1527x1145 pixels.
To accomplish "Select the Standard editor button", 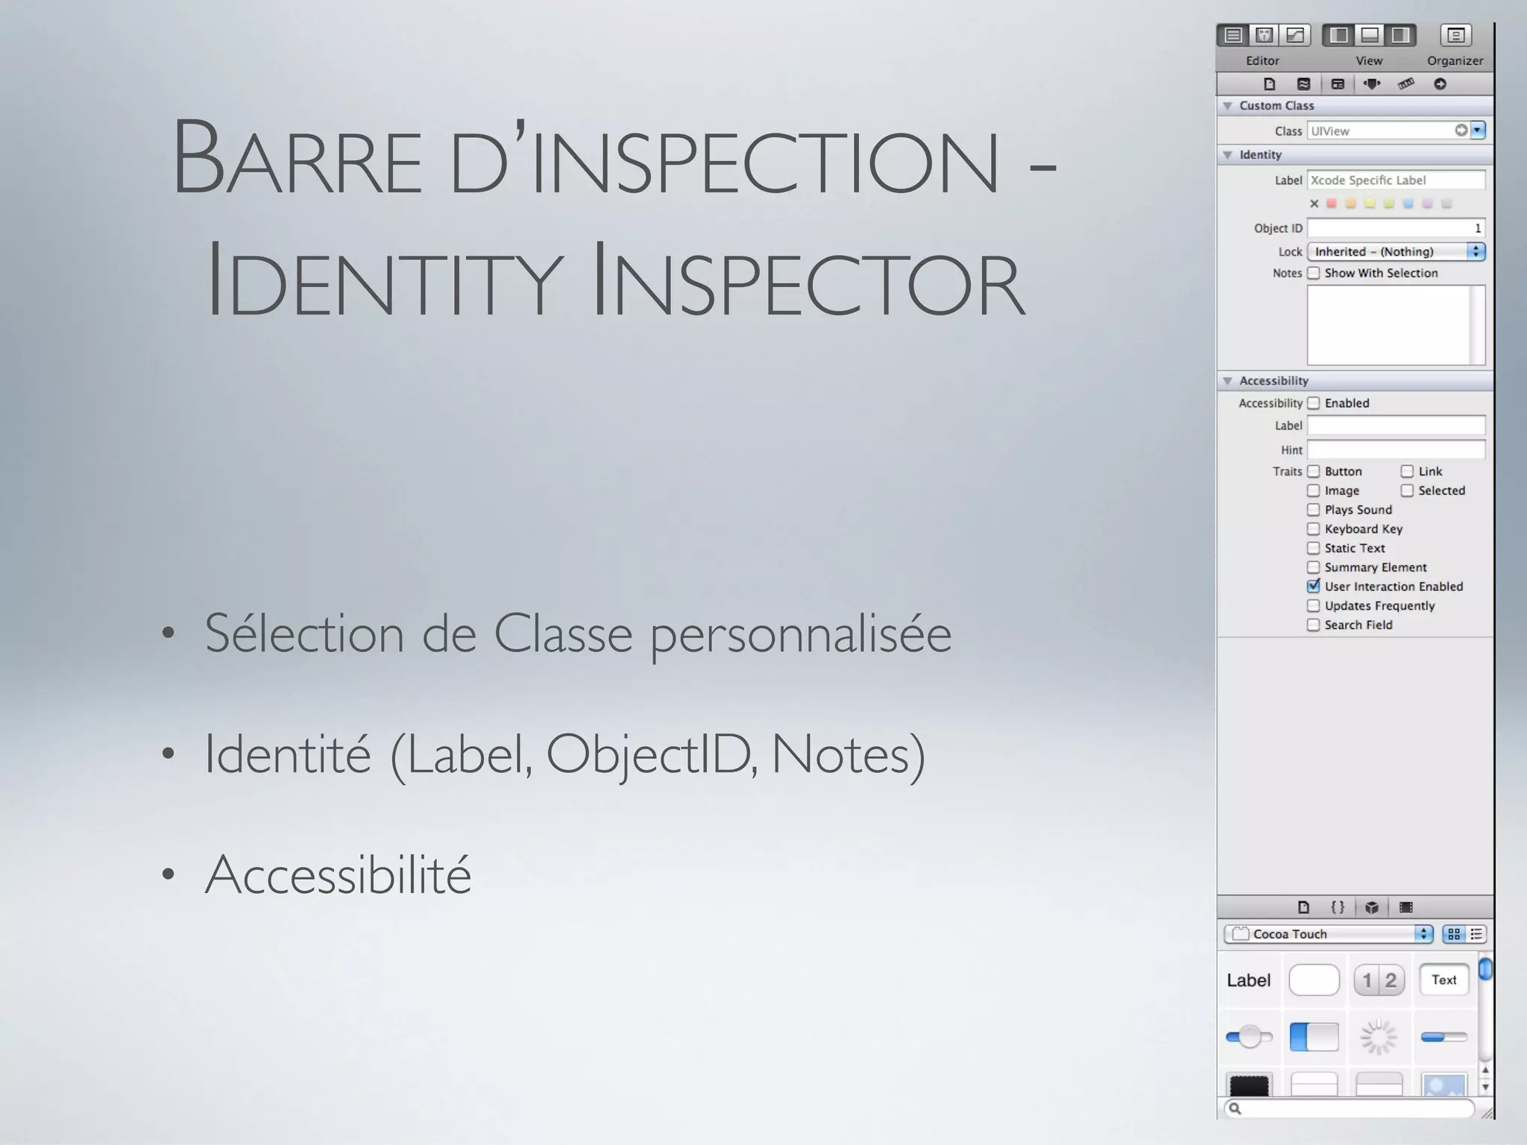I will (1233, 35).
